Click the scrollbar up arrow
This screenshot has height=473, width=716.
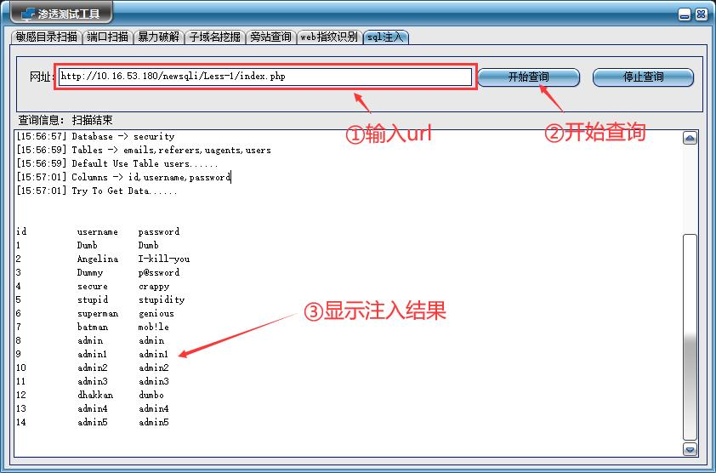[x=690, y=138]
